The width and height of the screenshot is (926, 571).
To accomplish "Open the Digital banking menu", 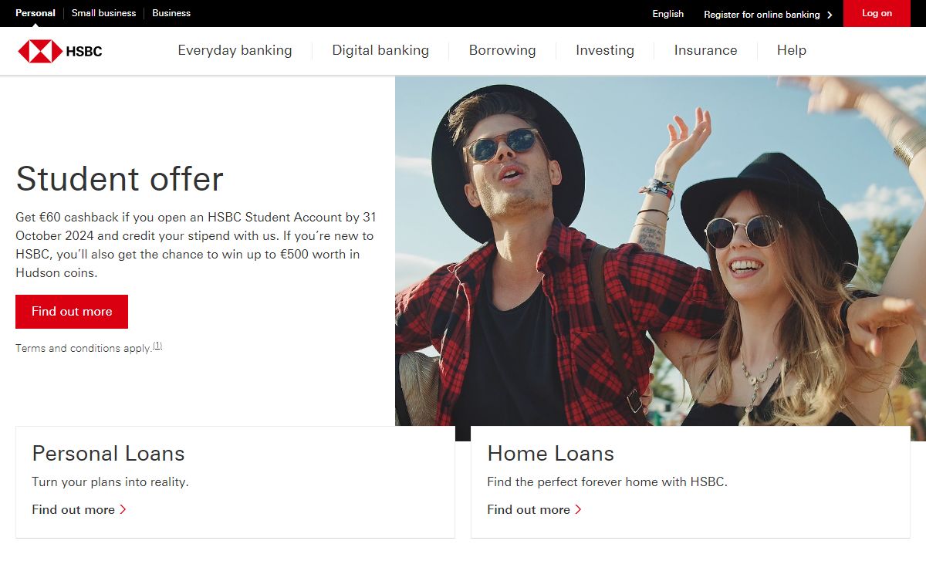I will [x=380, y=51].
